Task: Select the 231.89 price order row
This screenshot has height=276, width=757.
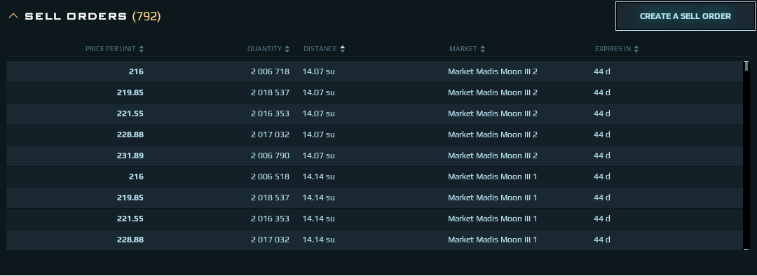Action: [374, 156]
